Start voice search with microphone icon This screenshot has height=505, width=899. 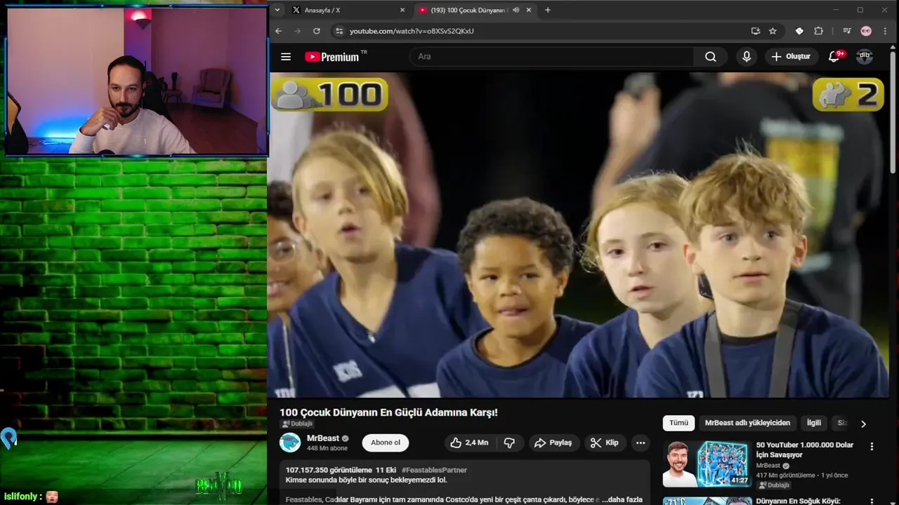pos(746,57)
